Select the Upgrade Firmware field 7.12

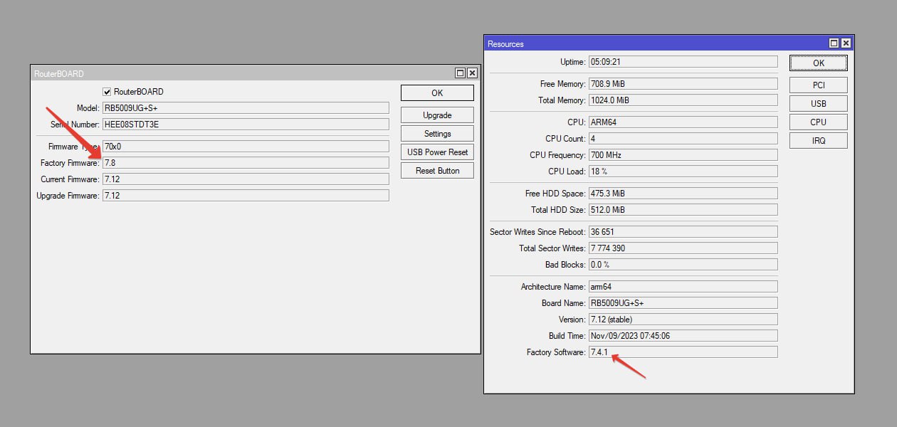point(246,196)
